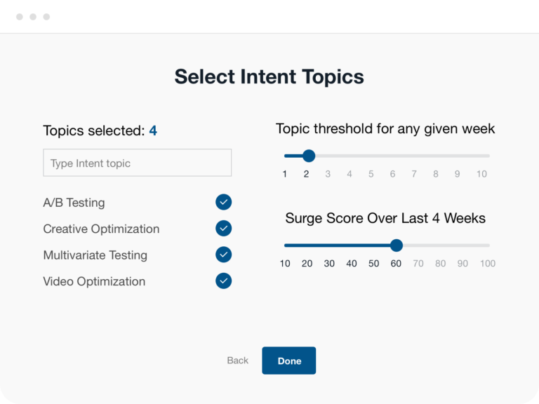Focus the Type Intent topic field

click(x=137, y=163)
